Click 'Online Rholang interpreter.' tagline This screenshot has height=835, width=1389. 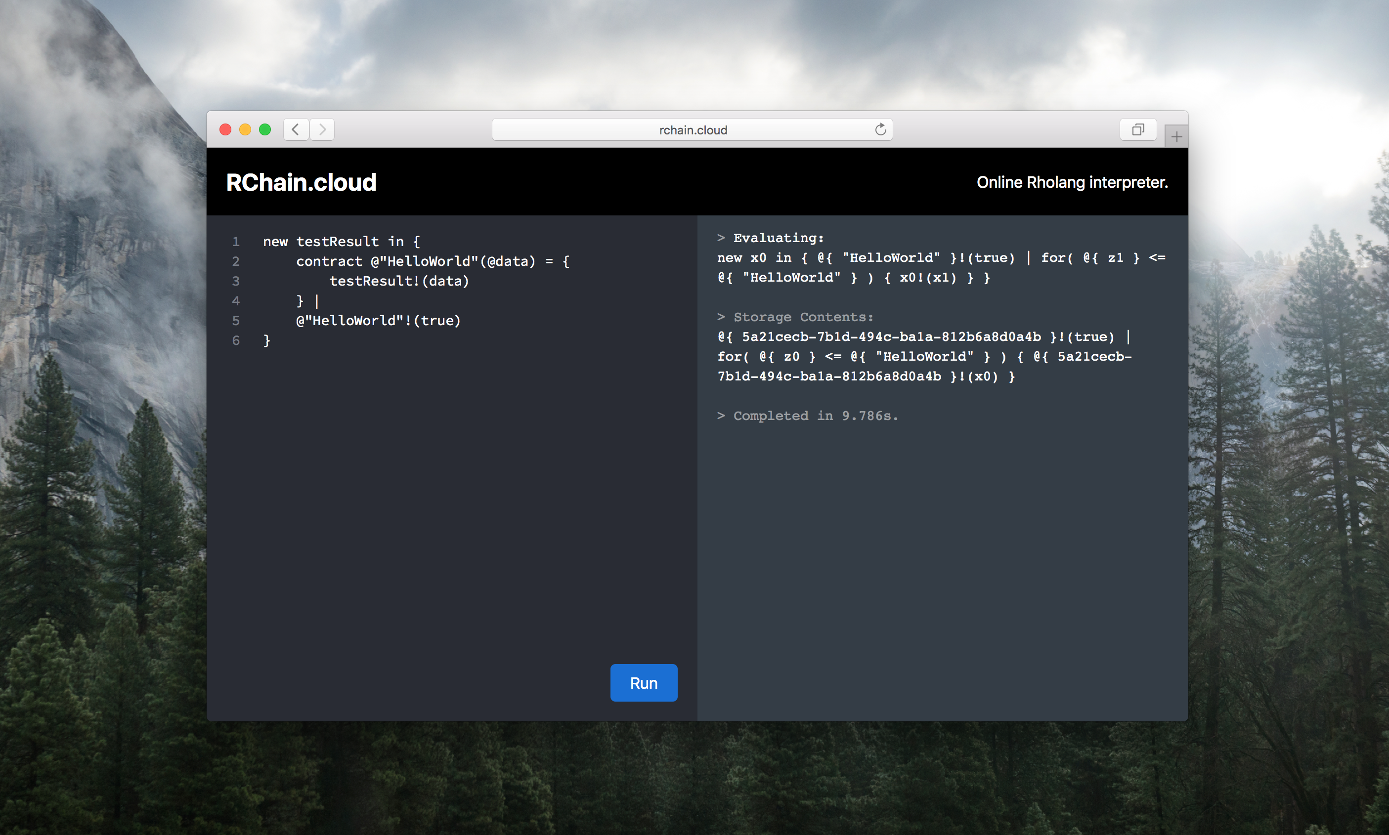click(1072, 182)
